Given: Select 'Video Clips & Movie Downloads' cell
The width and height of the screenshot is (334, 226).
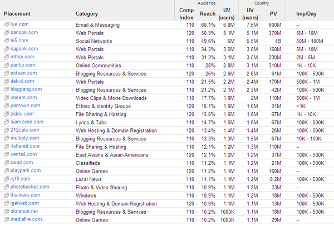Looking at the screenshot, I should (x=111, y=98).
